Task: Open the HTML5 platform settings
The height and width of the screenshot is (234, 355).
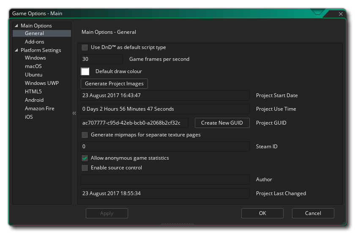Action: [33, 92]
